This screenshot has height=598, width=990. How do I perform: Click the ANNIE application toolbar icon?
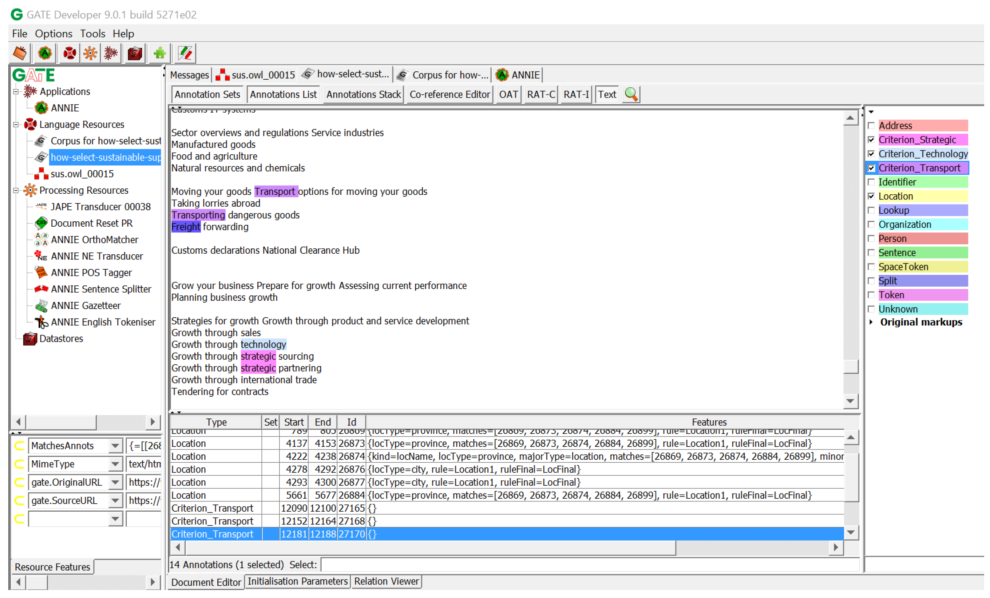point(45,53)
